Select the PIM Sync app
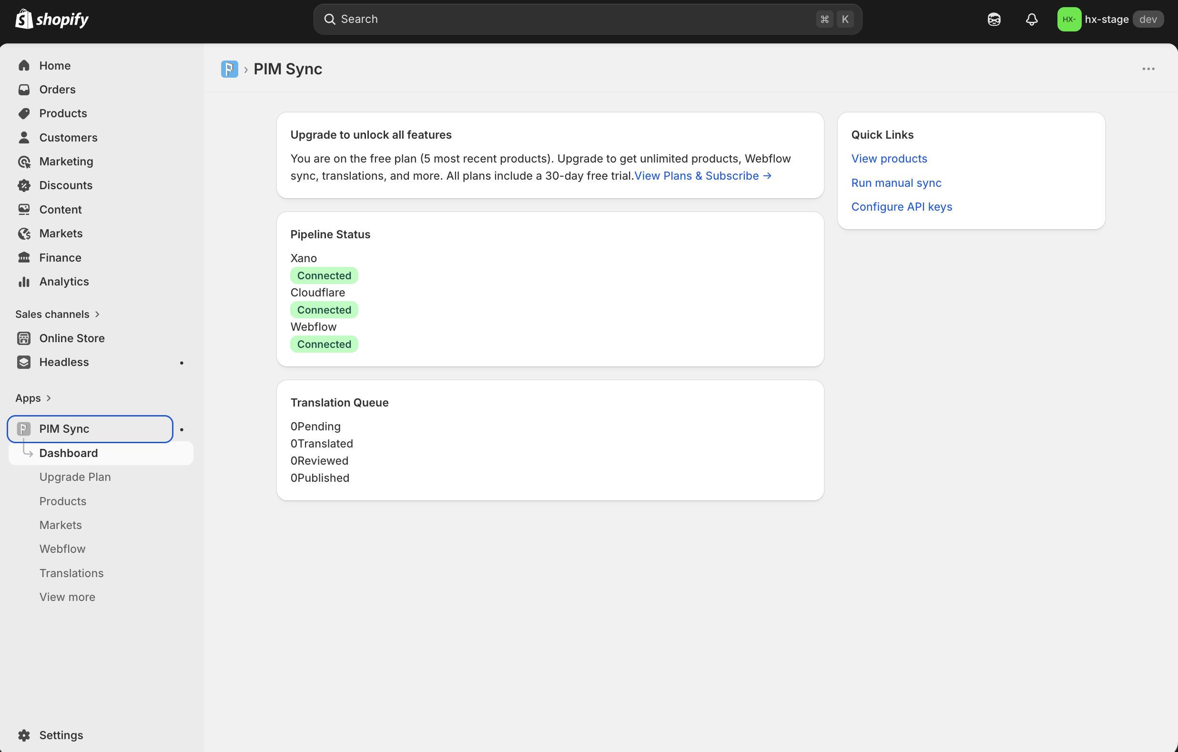The width and height of the screenshot is (1178, 752). pos(90,429)
